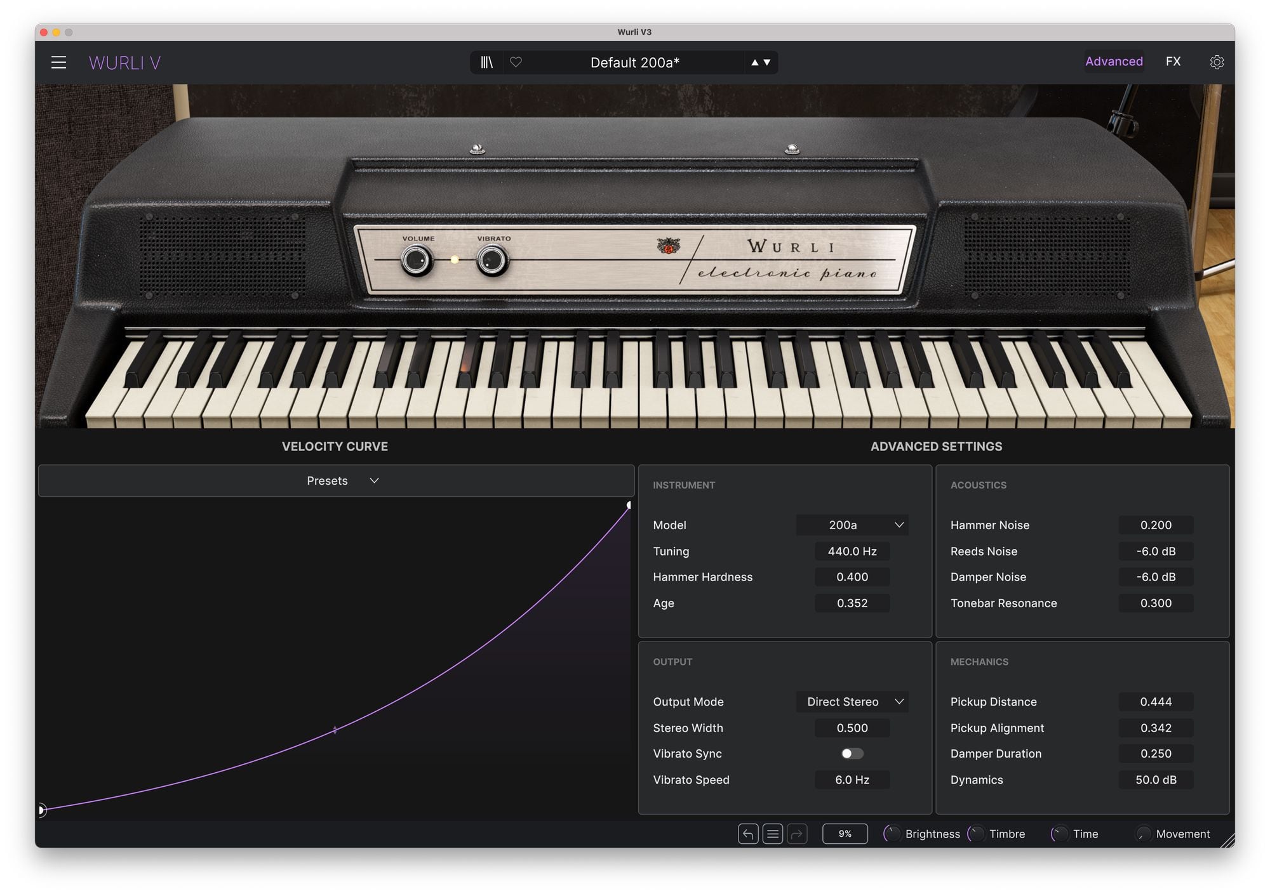Viewport: 1270px width, 894px height.
Task: Click the Volume knob on the piano
Action: pos(417,260)
